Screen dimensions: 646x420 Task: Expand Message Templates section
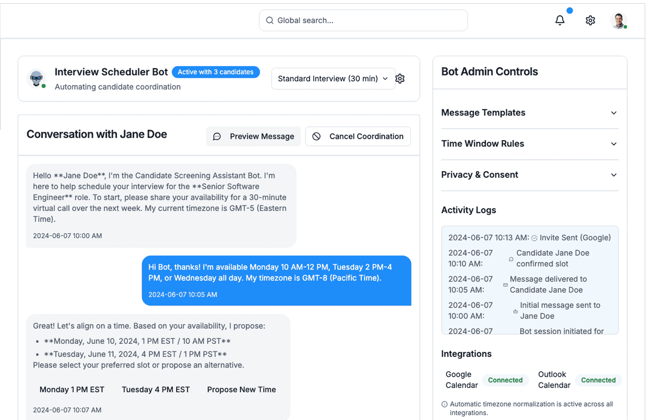coord(530,113)
